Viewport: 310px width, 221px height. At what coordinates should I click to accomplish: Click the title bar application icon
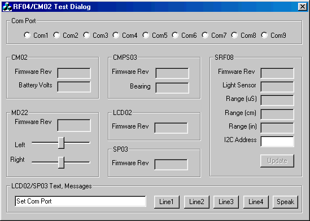tap(7, 7)
